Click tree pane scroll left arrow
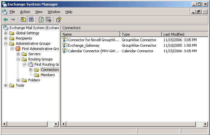Screen dimensions: 210x135 tap(4, 124)
